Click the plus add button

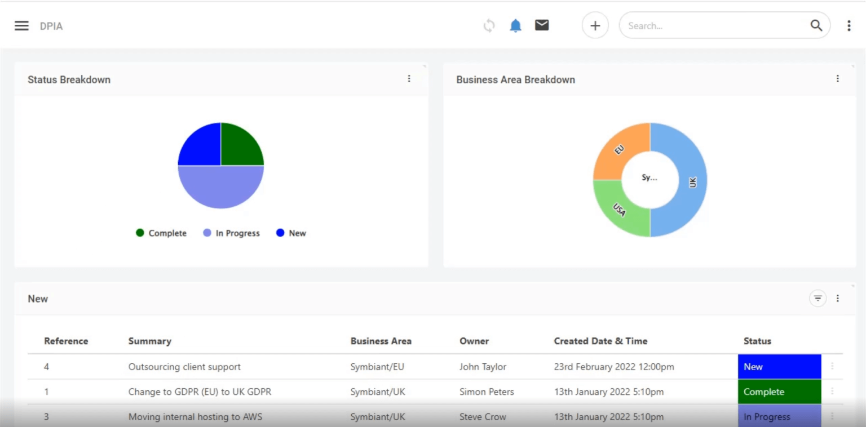pyautogui.click(x=595, y=25)
